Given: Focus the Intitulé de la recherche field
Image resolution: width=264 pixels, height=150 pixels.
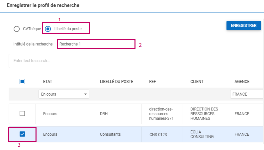Looking at the screenshot, I should pyautogui.click(x=96, y=44).
